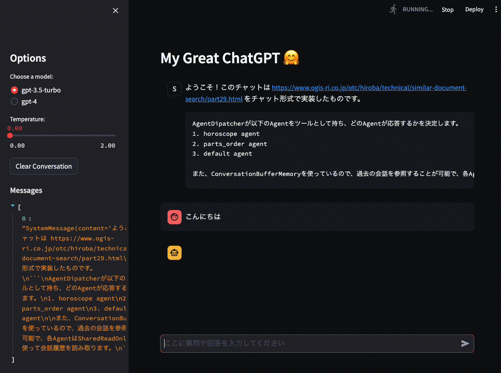Viewport: 501px width, 373px height.
Task: Click the running man status icon
Action: tap(393, 9)
